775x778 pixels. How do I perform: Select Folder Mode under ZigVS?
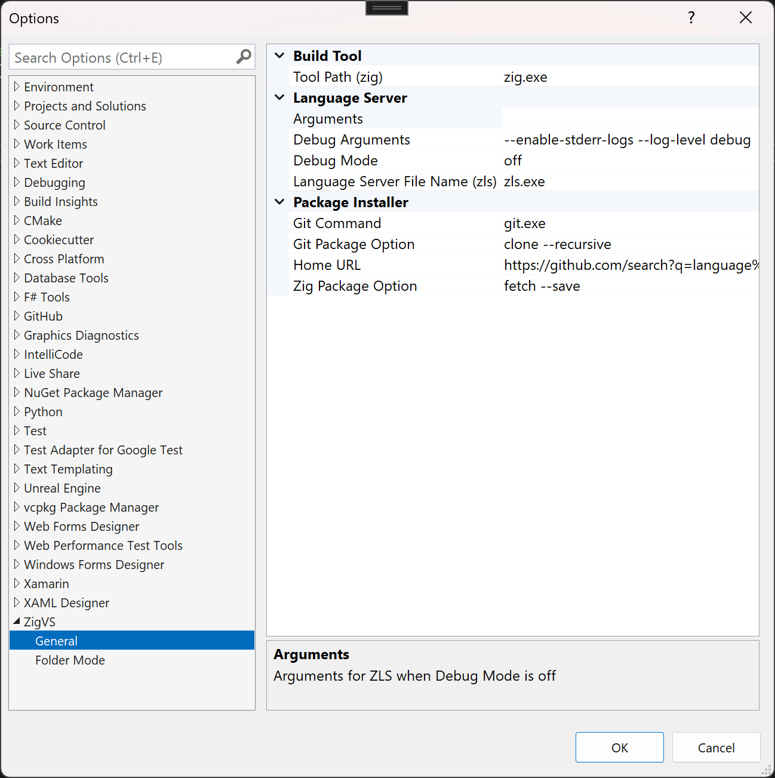pos(70,660)
